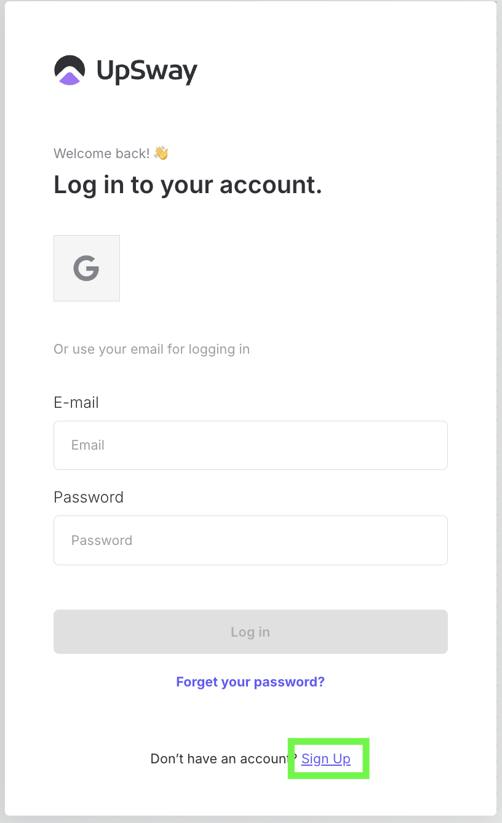Sign in with the Google button
The image size is (502, 823).
[87, 268]
